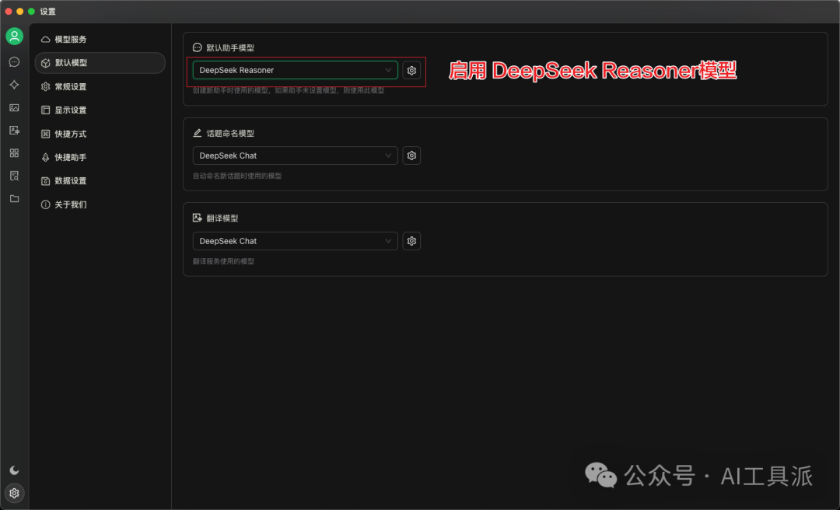The image size is (840, 510).
Task: Toggle dark mode with the moon icon
Action: [15, 470]
